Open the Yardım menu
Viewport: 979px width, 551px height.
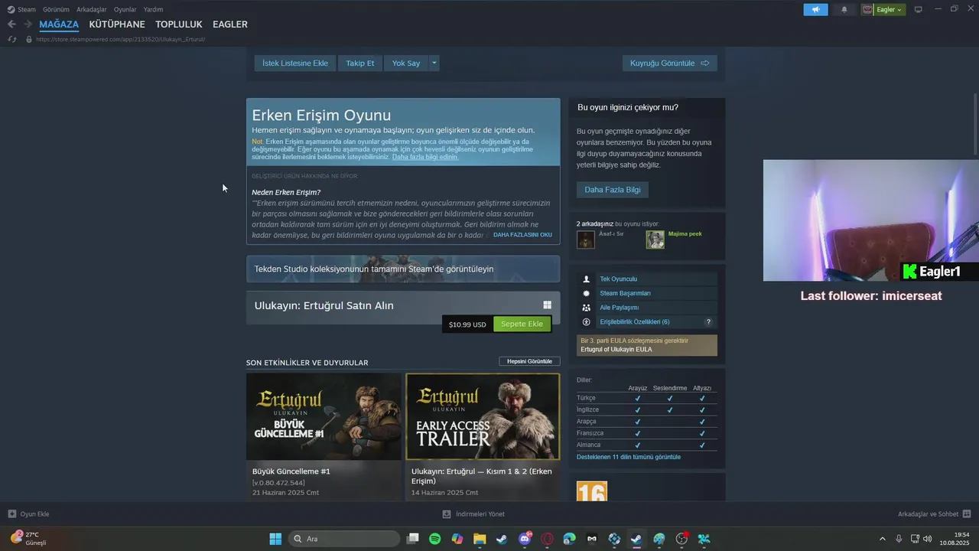[x=153, y=9]
